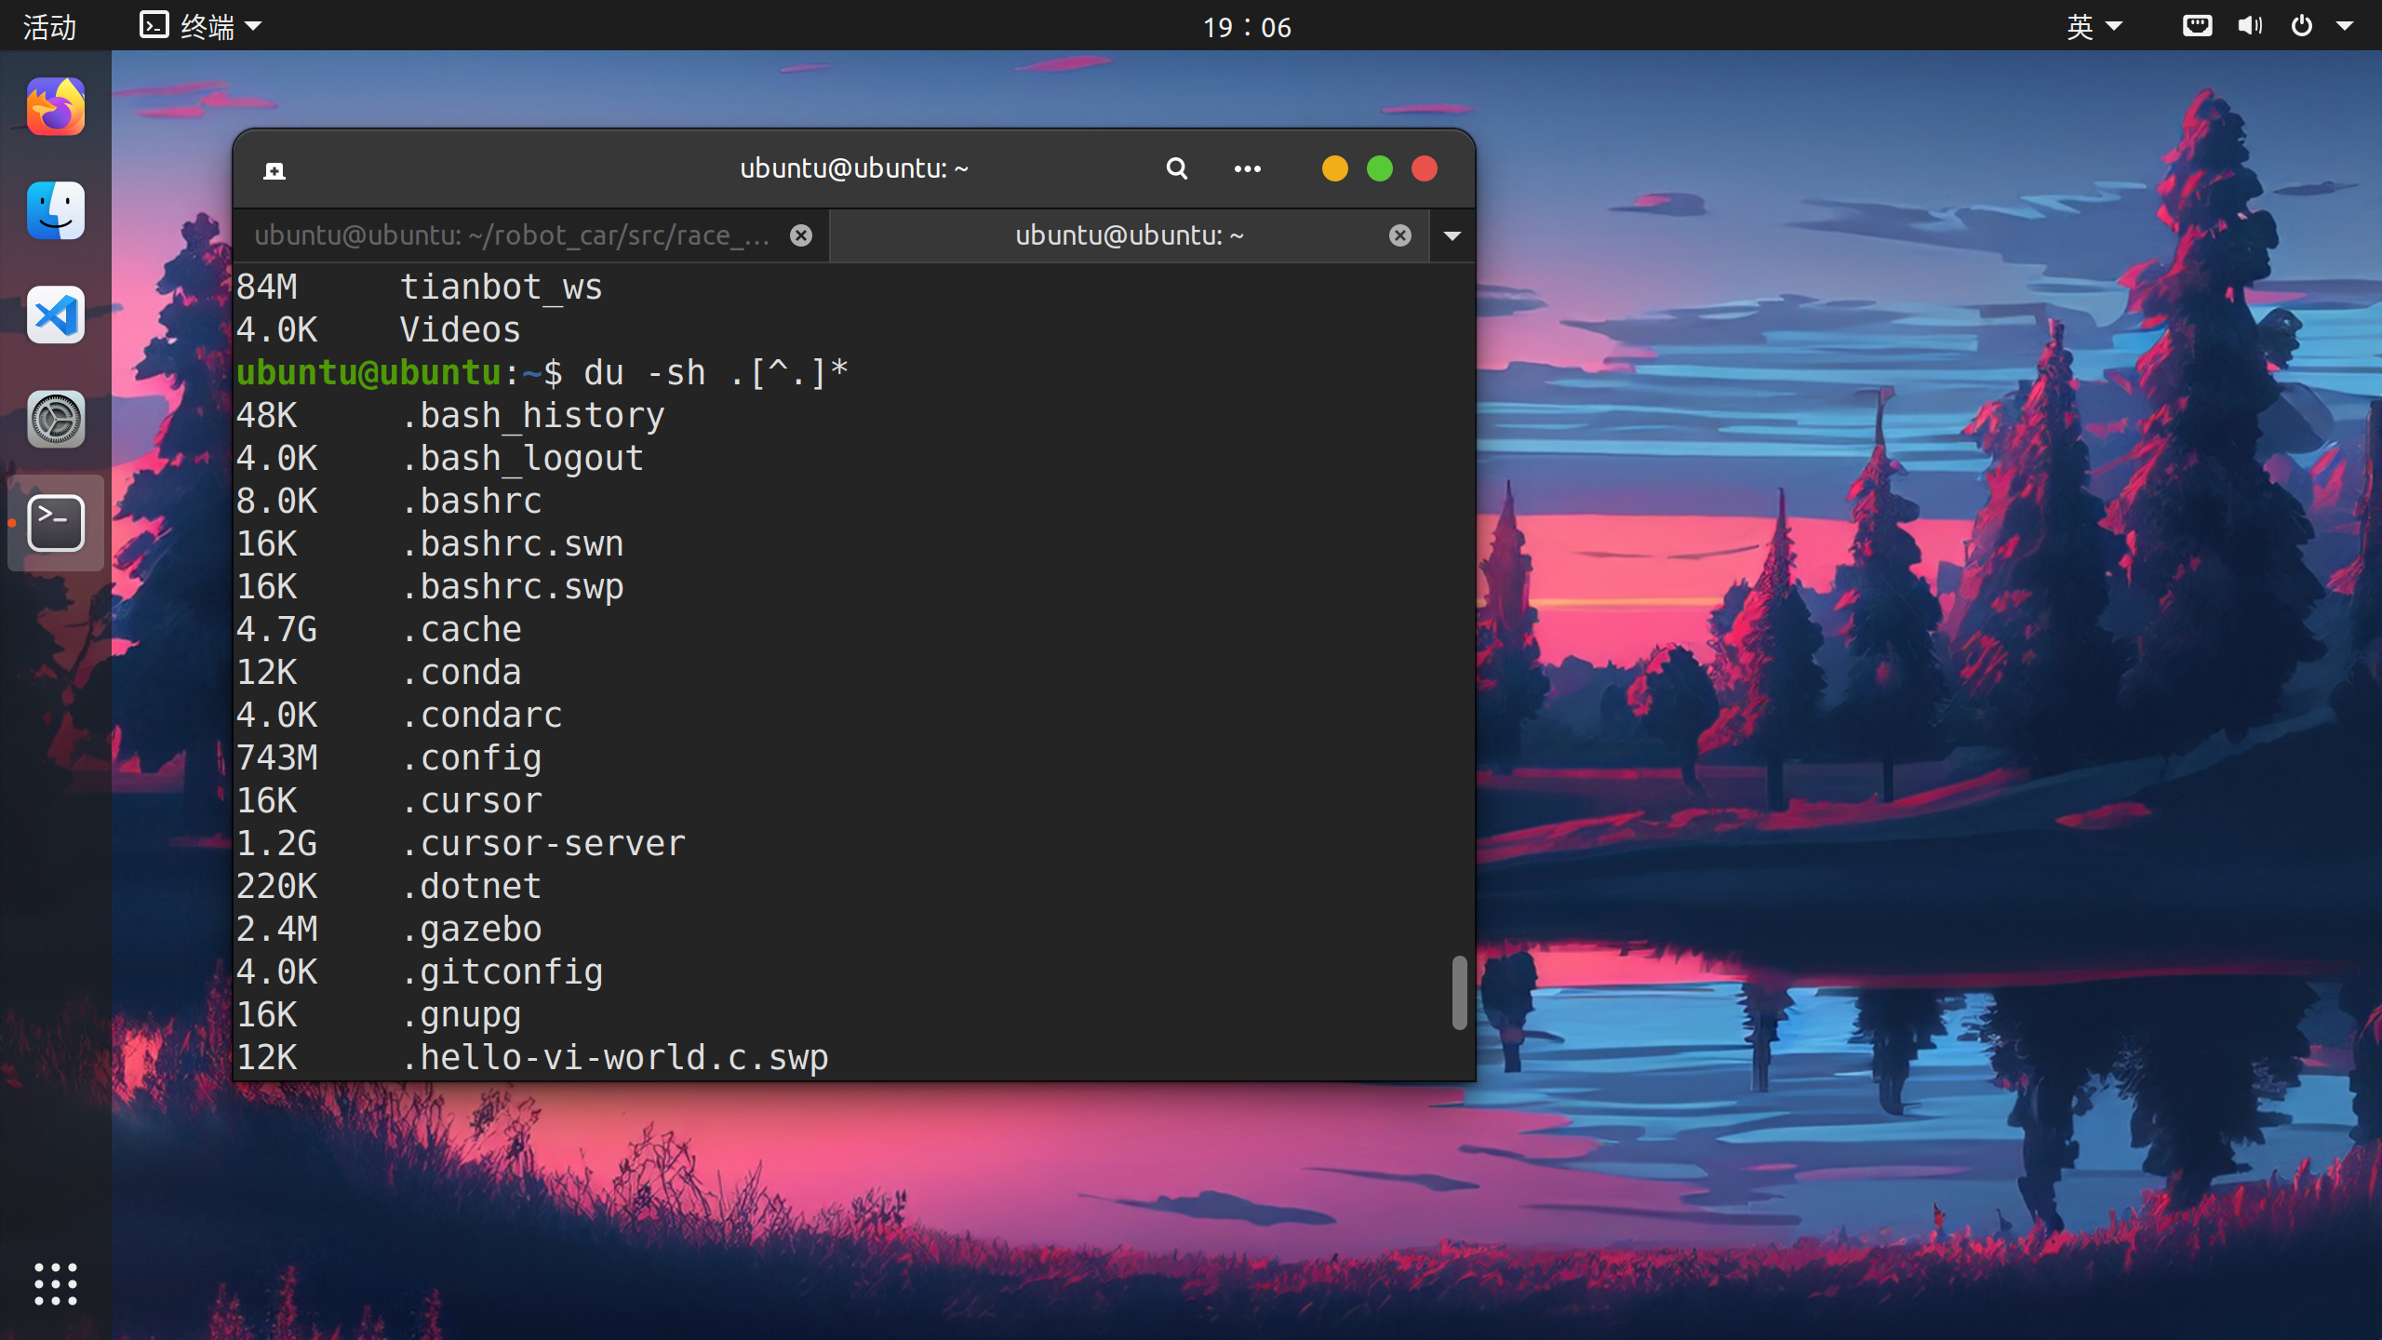
Task: Close the robot_car terminal tab
Action: pos(800,236)
